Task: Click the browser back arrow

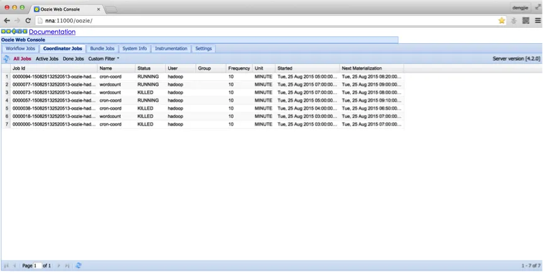Action: (x=7, y=21)
